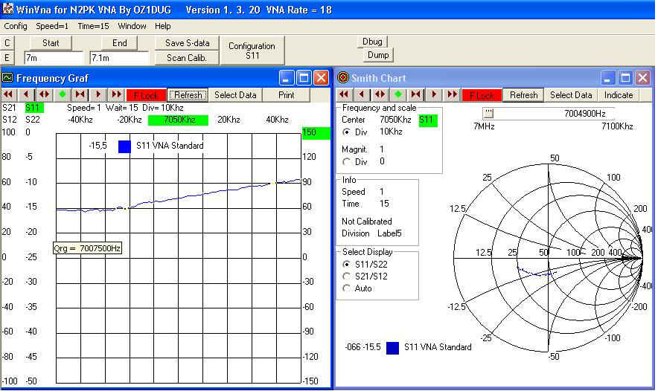Click blue S11 VNA Standard swatch in Smith Chart
This screenshot has width=658, height=391.
tap(392, 348)
